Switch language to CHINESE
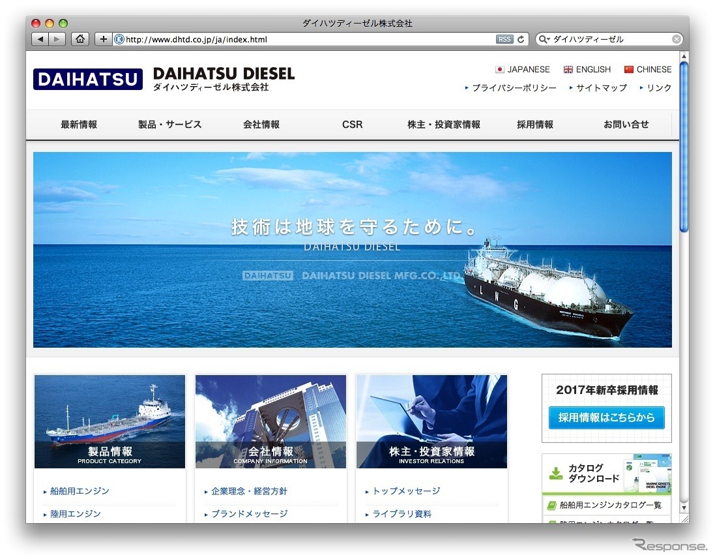Viewport: 715px width, 559px height. point(648,69)
